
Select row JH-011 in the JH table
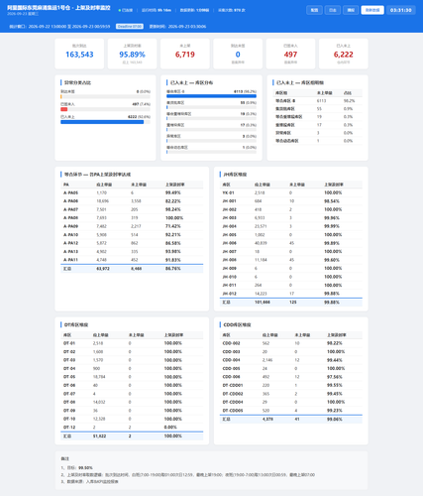click(x=291, y=285)
